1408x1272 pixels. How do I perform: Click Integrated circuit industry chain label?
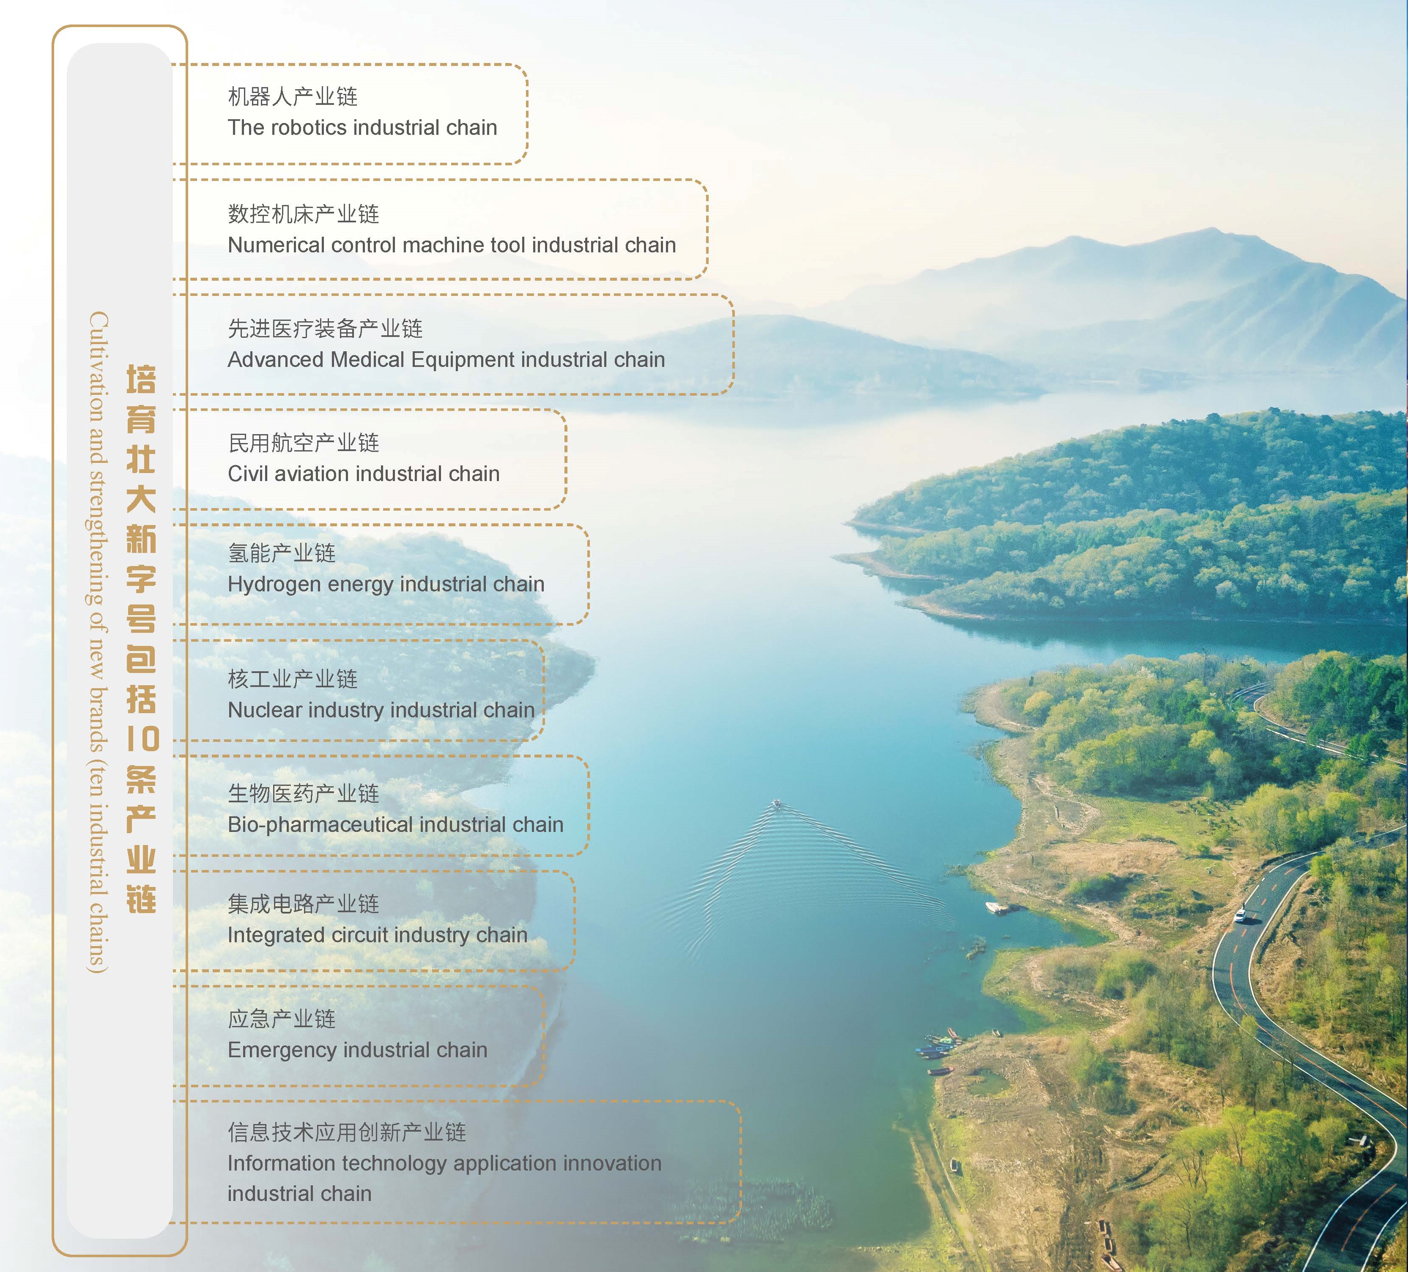(377, 935)
